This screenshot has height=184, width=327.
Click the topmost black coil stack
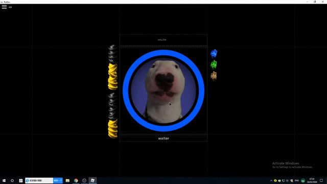point(112,54)
